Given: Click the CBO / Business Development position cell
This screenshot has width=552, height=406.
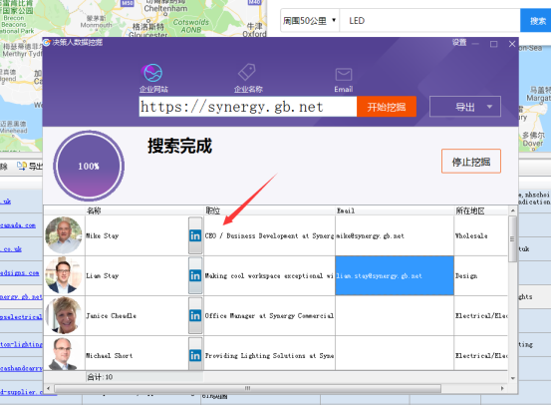Looking at the screenshot, I should click(x=269, y=235).
